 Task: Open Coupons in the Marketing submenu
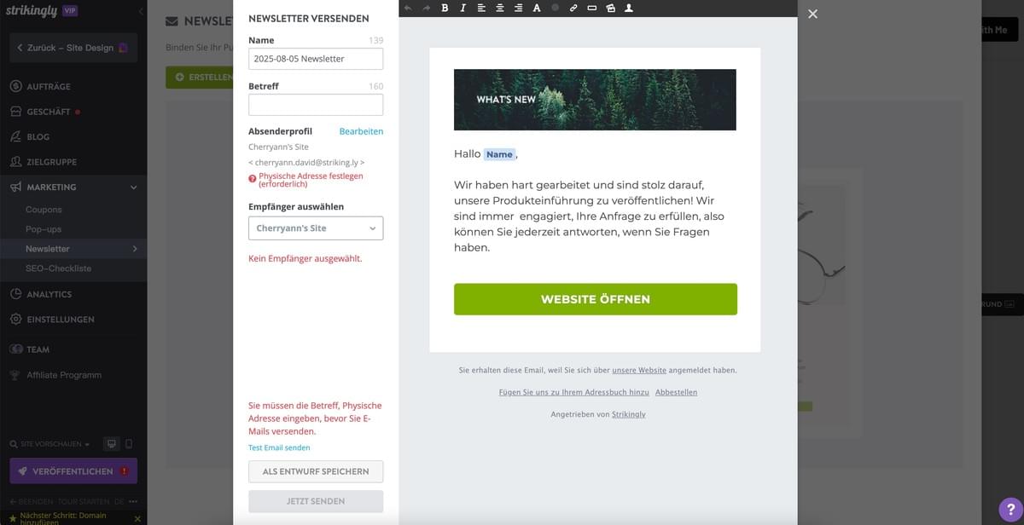44,210
